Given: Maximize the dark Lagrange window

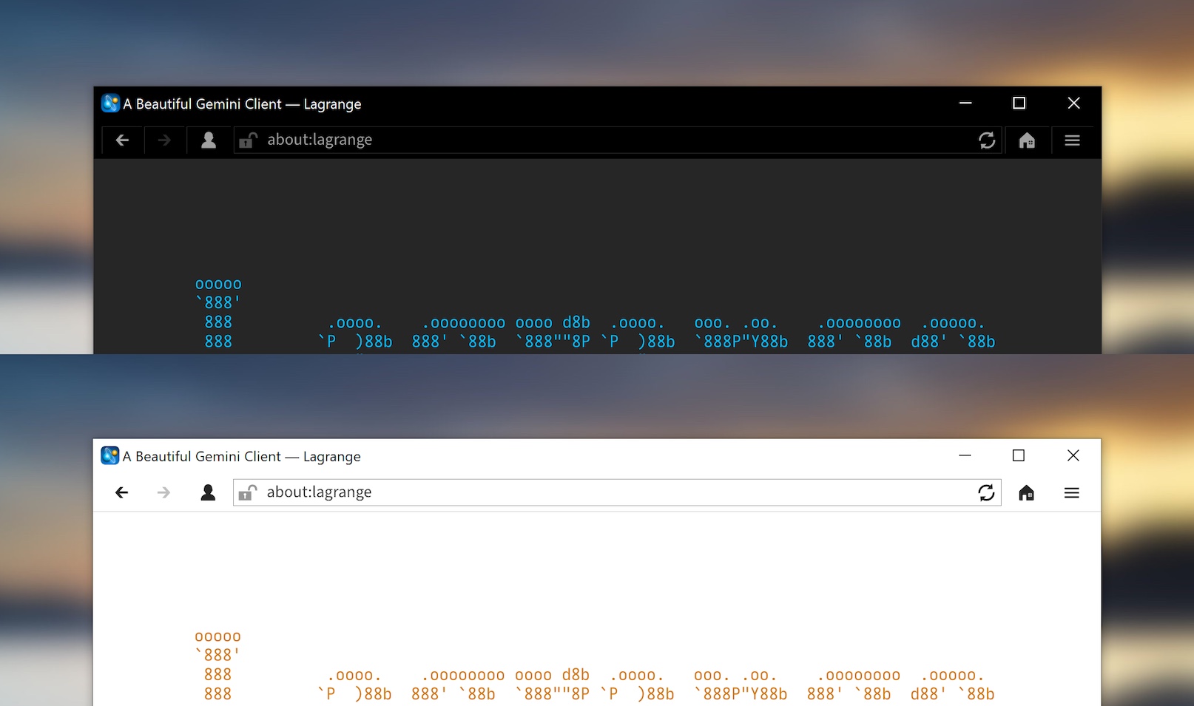Looking at the screenshot, I should click(1019, 103).
